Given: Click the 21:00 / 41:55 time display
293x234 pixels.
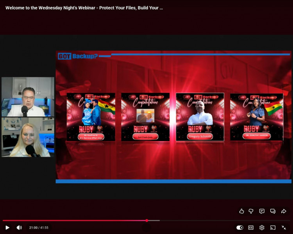Looking at the screenshot, I should pos(39,227).
